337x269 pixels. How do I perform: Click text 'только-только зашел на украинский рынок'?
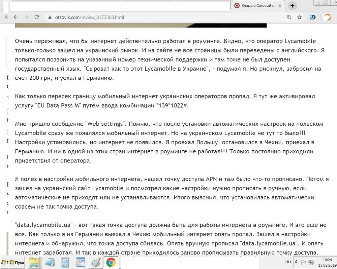[x=76, y=50]
